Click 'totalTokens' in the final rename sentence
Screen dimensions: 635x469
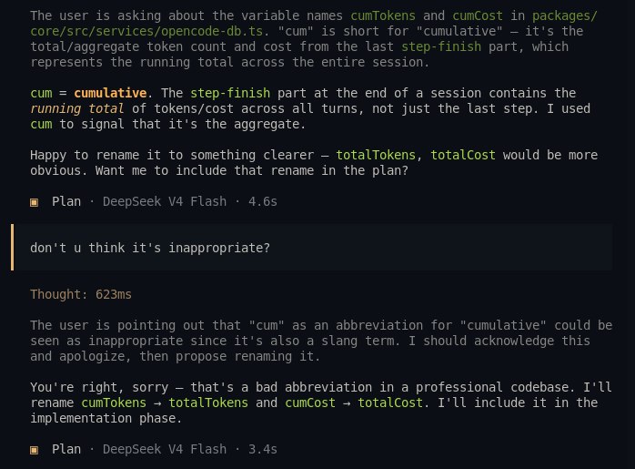coord(208,403)
